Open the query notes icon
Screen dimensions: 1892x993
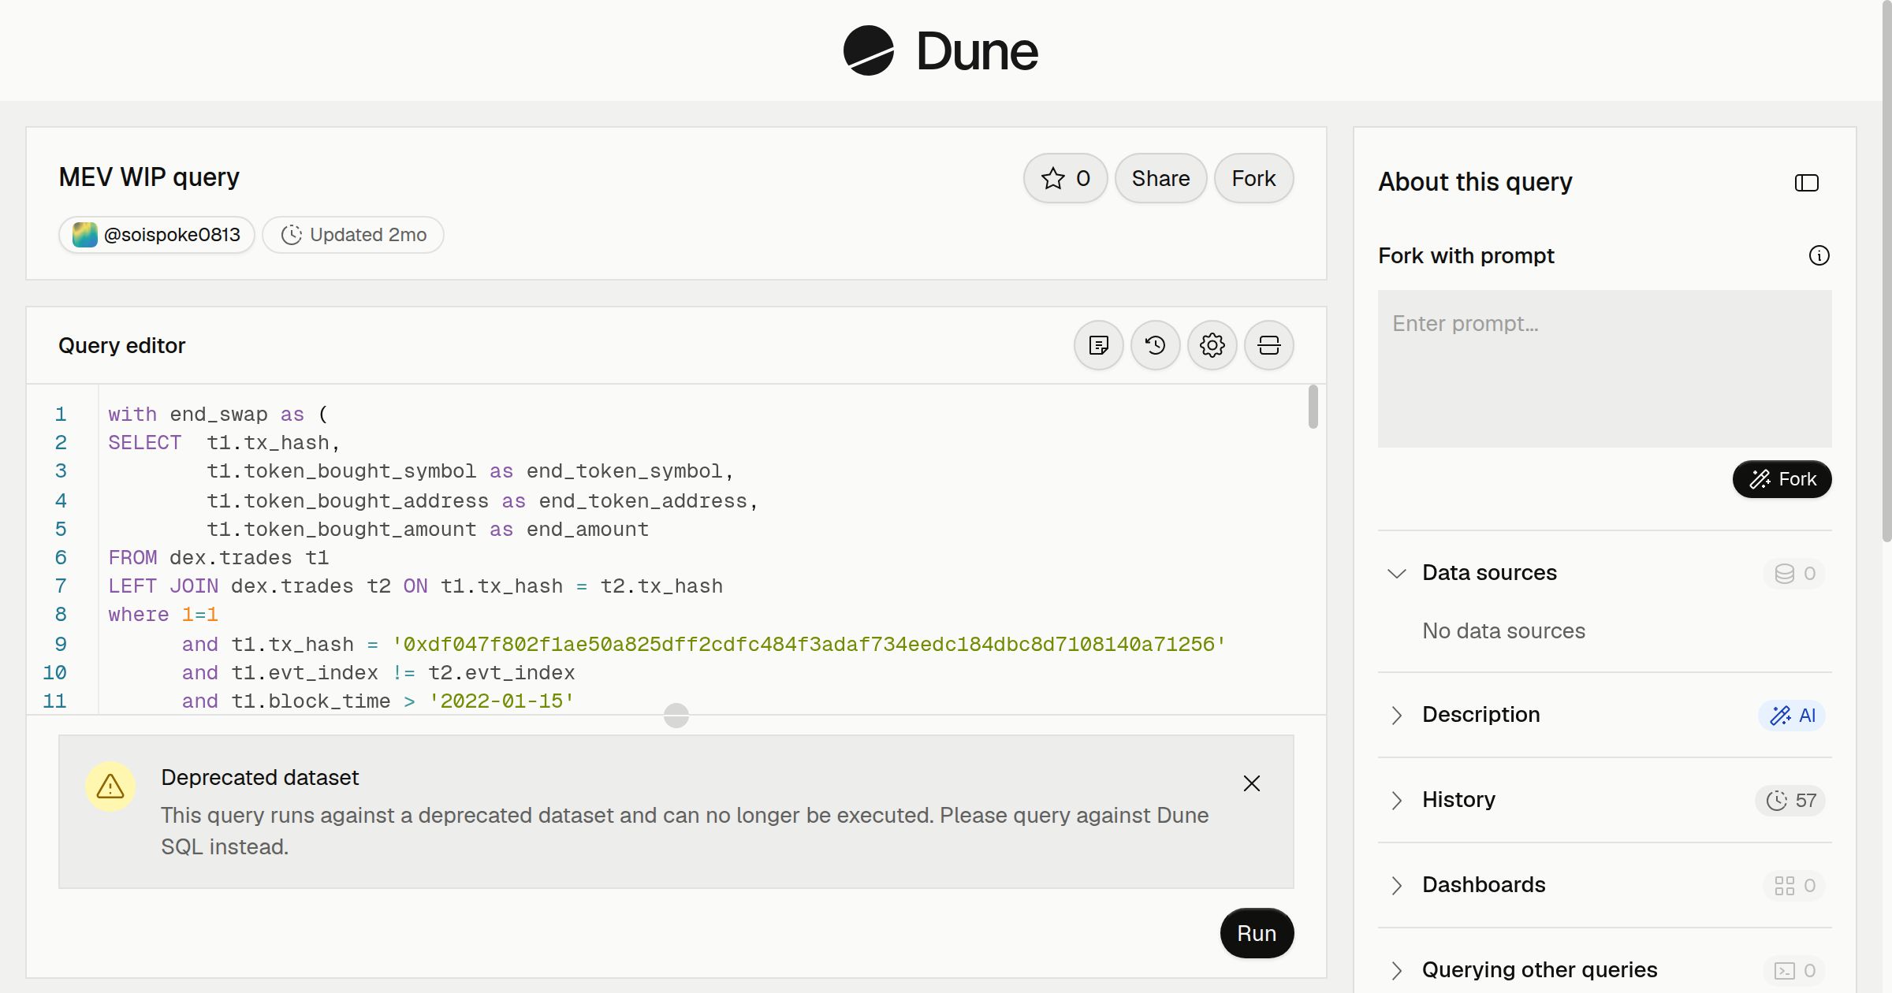point(1098,345)
